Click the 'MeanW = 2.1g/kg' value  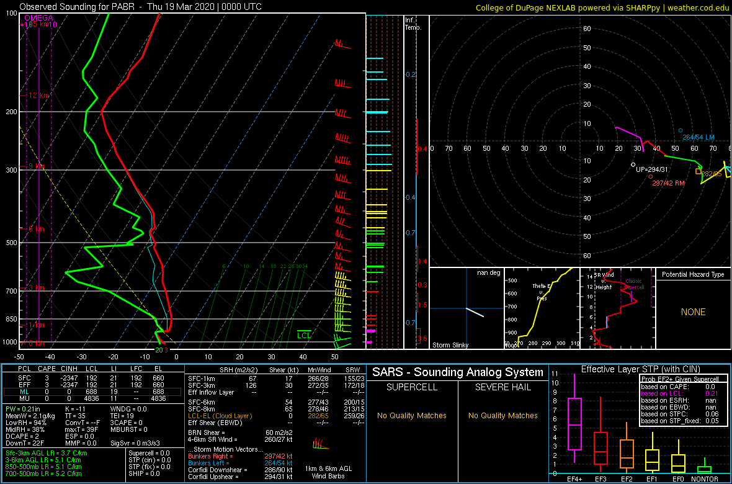(31, 416)
